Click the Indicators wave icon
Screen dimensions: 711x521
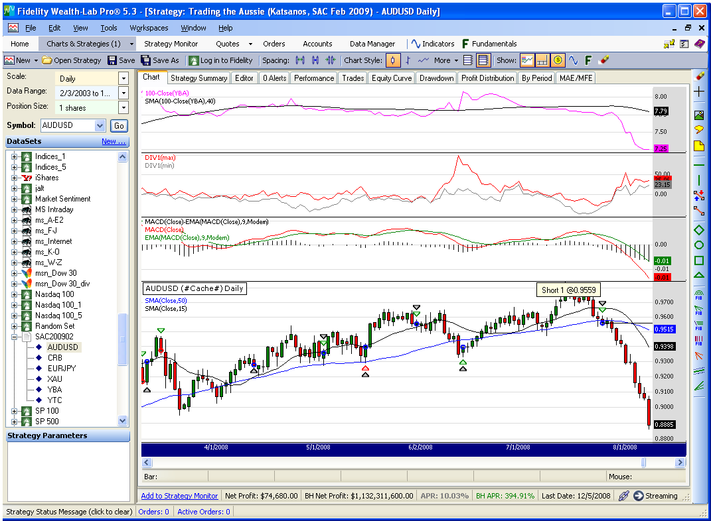pos(416,44)
